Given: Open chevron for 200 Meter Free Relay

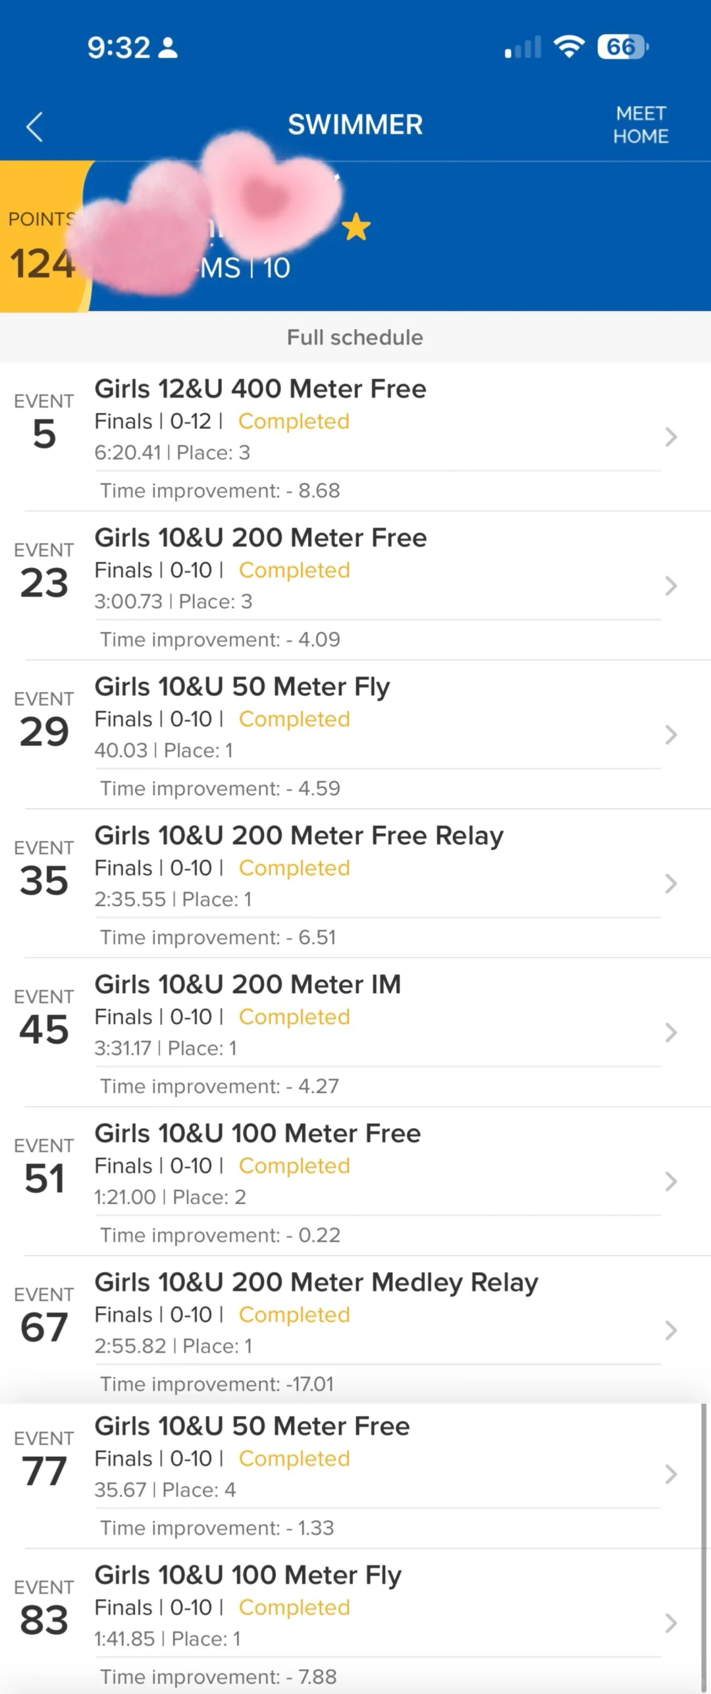Looking at the screenshot, I should tap(671, 884).
